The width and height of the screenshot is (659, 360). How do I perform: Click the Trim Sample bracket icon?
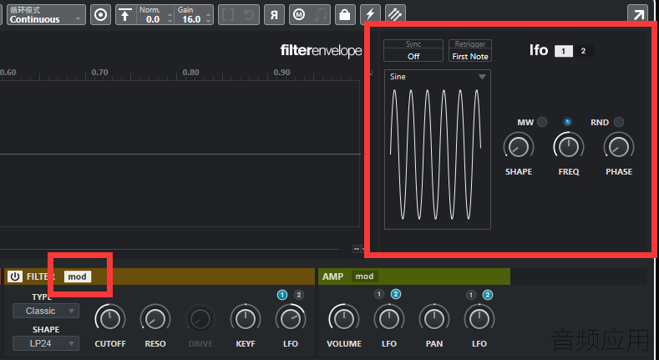pyautogui.click(x=228, y=15)
